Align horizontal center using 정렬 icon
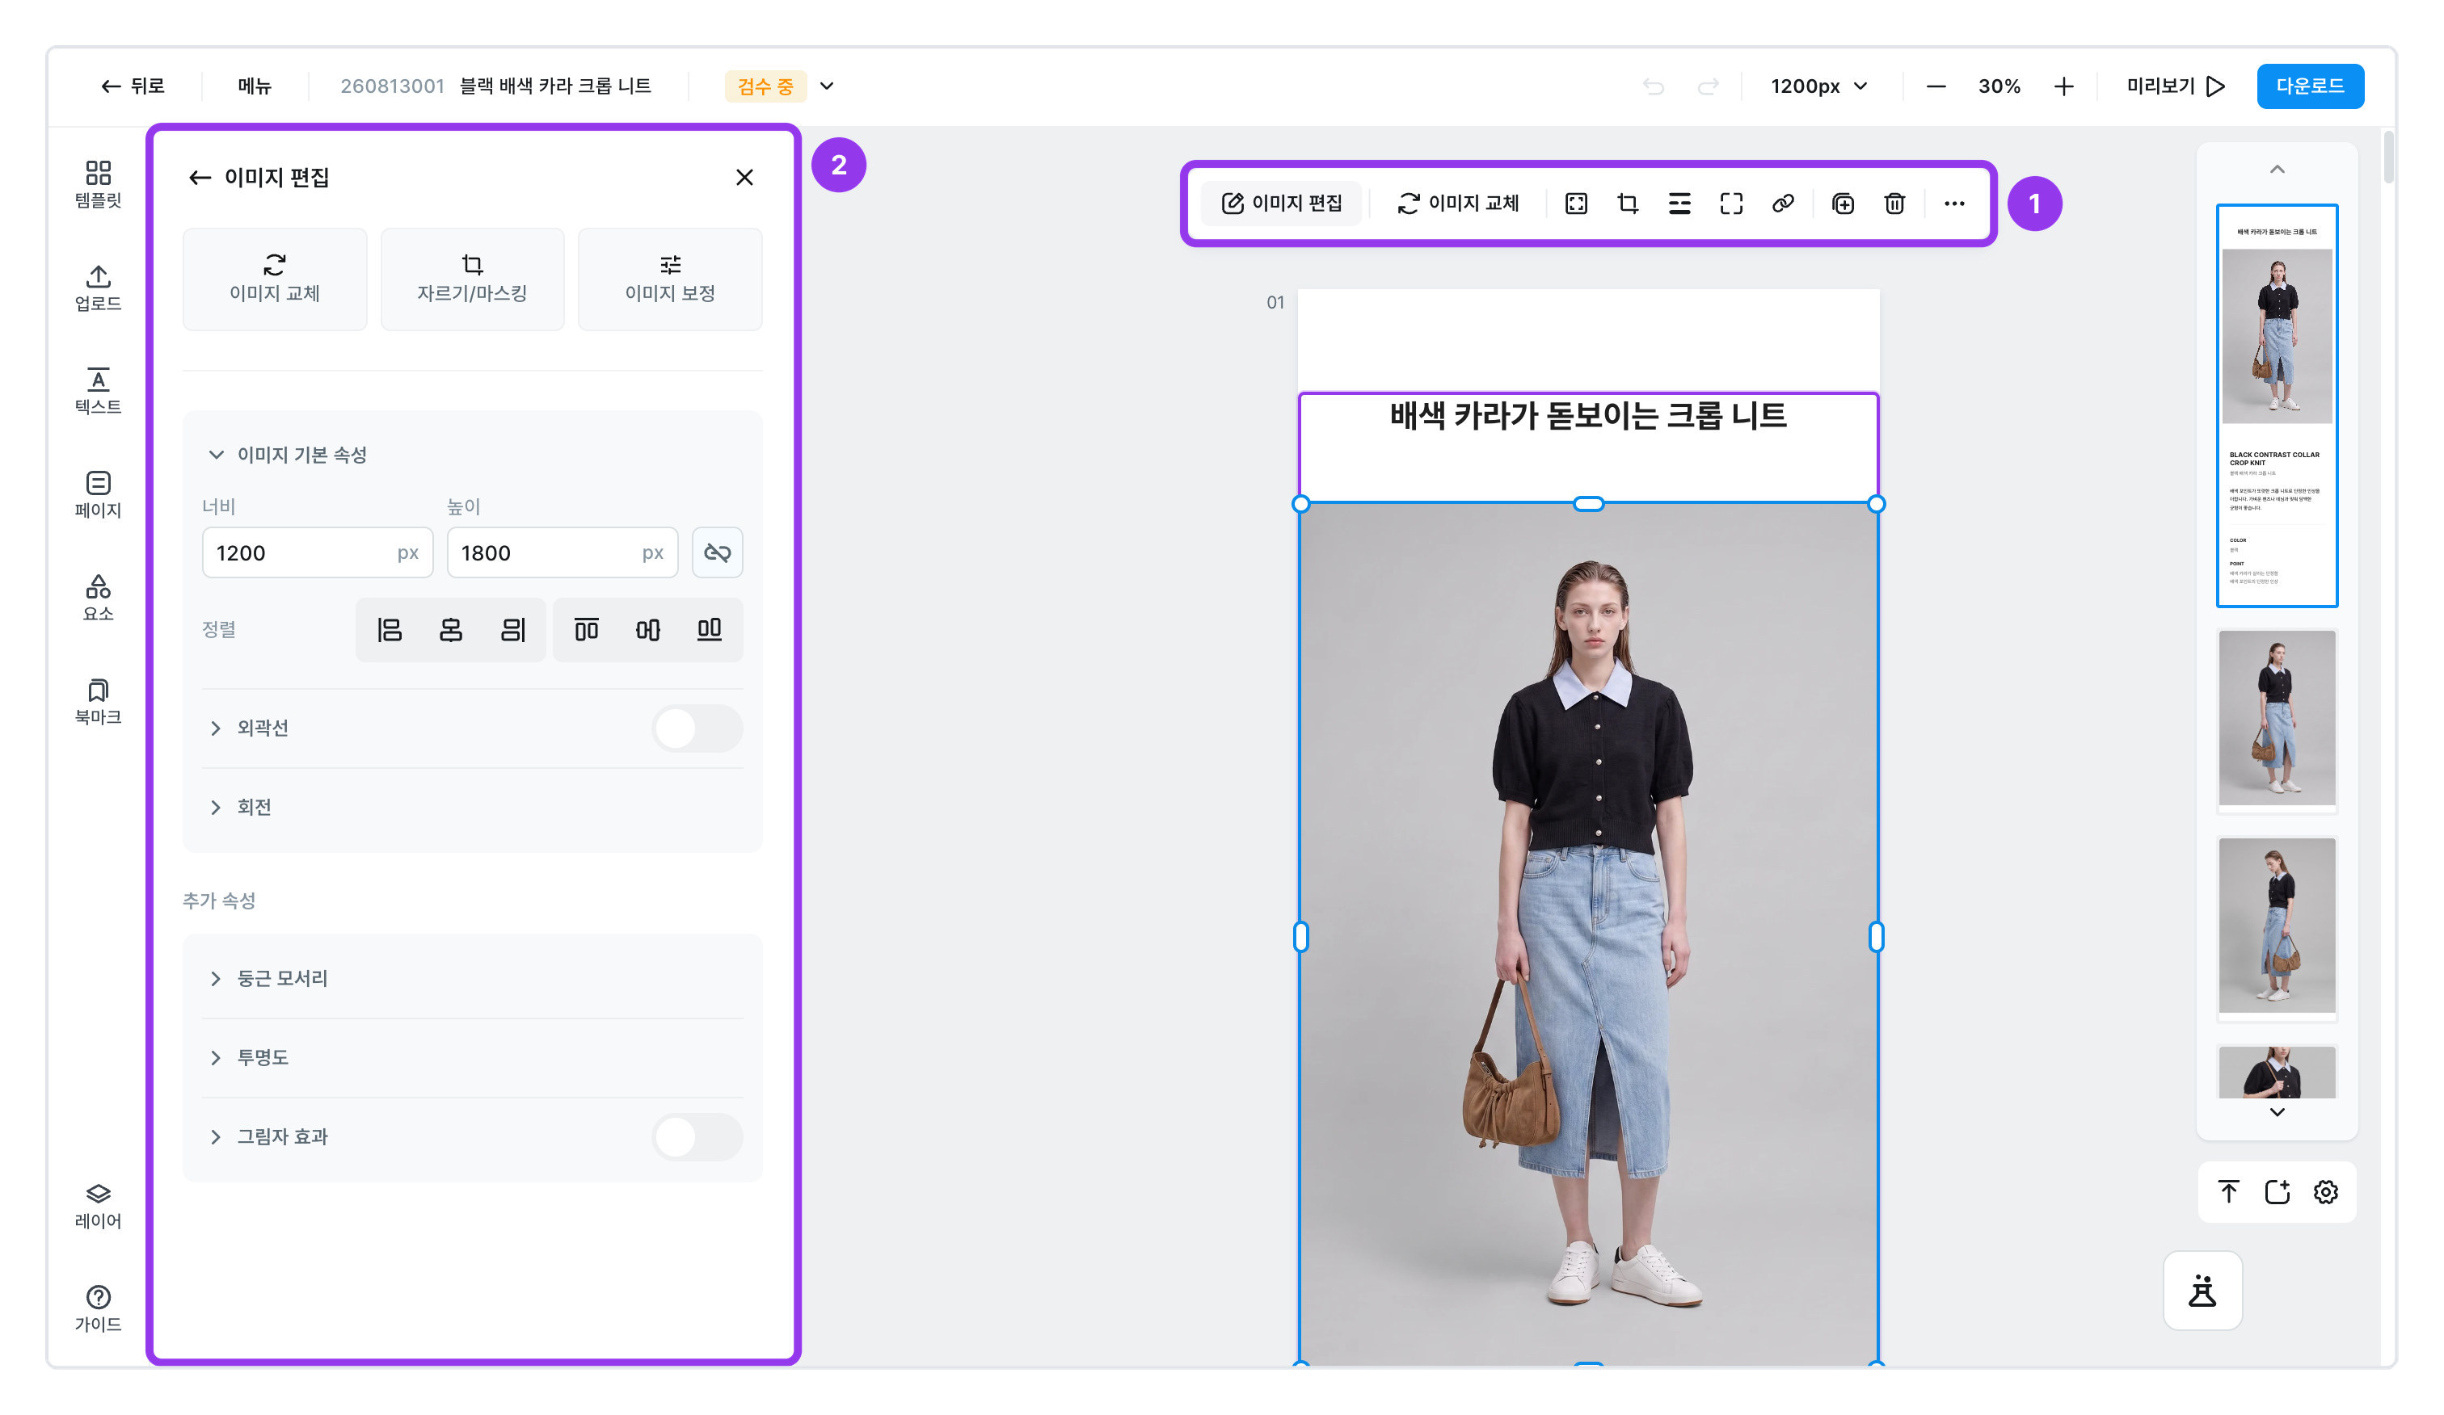Screen dimensions: 2444x1415 point(451,630)
